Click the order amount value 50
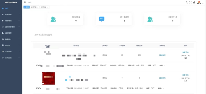 (122, 55)
